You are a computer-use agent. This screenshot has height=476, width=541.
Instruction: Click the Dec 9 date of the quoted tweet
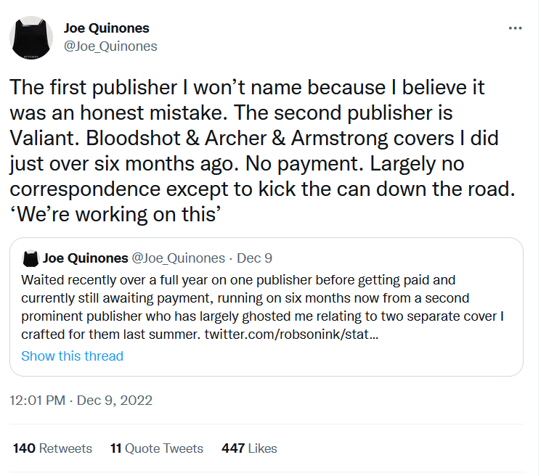(254, 258)
